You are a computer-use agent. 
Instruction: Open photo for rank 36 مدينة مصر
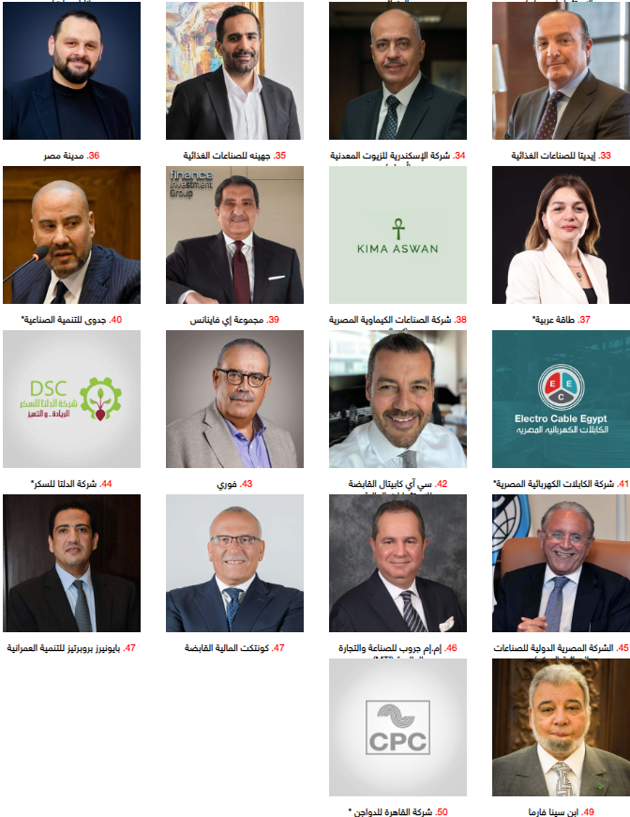coord(71,71)
